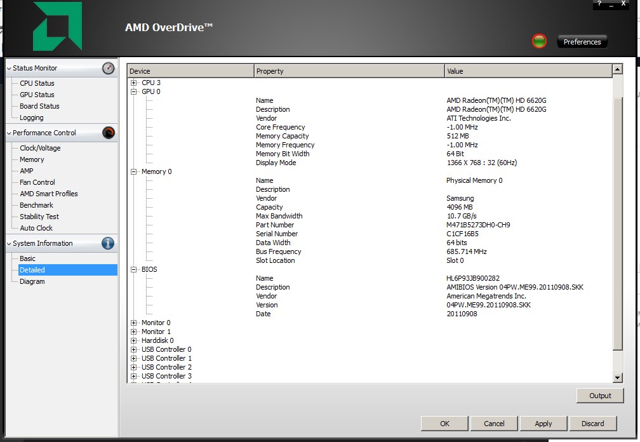Expand the USB Controller 3 node

(133, 377)
